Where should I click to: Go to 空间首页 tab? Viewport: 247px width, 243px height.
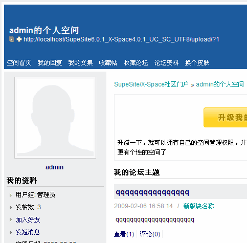[x=19, y=63]
